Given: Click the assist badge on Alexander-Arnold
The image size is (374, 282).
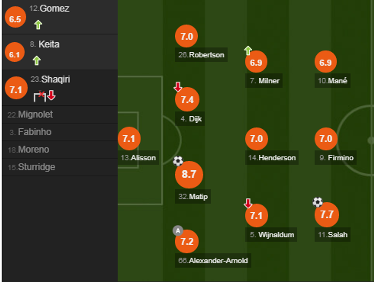Looking at the screenshot, I should coord(178,231).
